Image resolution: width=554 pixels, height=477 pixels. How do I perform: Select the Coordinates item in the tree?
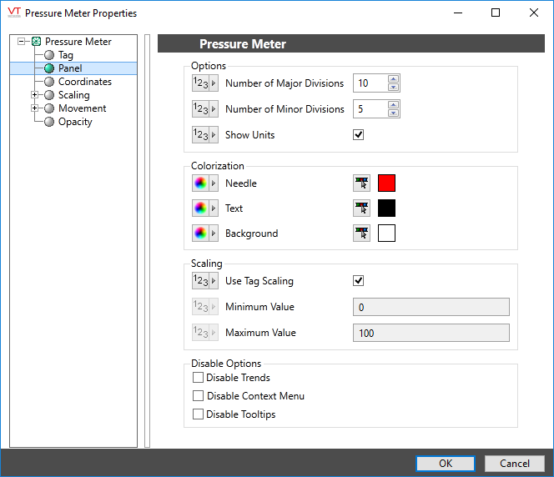click(x=84, y=82)
